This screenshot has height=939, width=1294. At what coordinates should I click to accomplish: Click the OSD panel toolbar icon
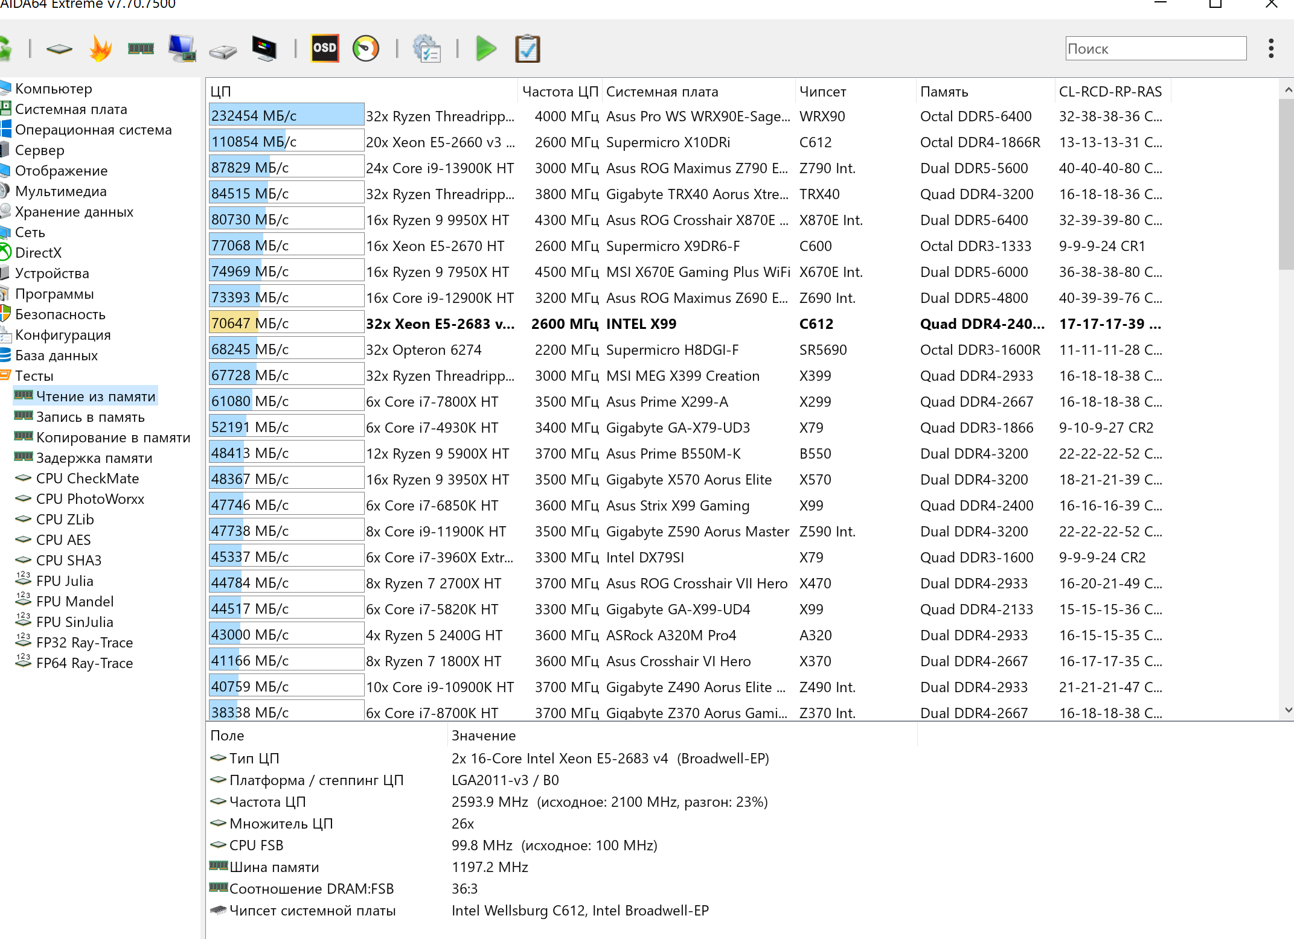(x=324, y=48)
